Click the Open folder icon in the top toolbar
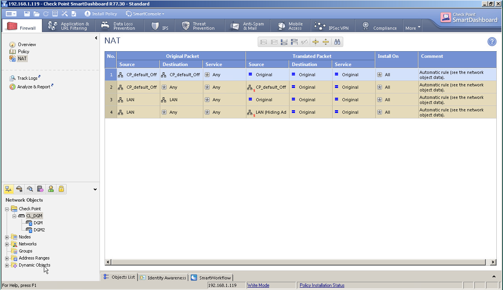The image size is (503, 290). click(36, 14)
